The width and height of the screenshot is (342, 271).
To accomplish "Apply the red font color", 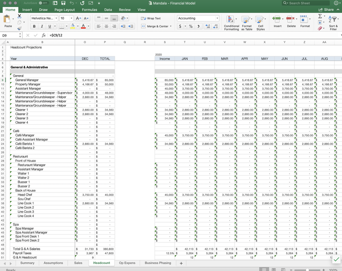I will (x=83, y=26).
